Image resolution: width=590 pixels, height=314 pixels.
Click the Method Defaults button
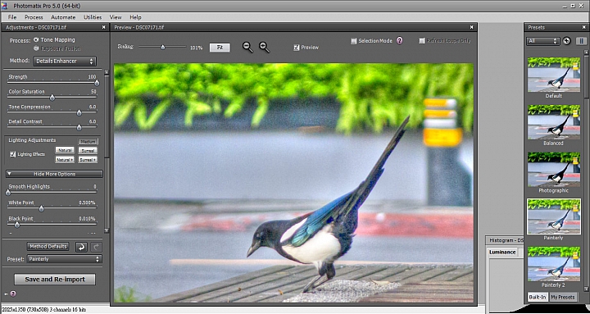click(x=48, y=247)
